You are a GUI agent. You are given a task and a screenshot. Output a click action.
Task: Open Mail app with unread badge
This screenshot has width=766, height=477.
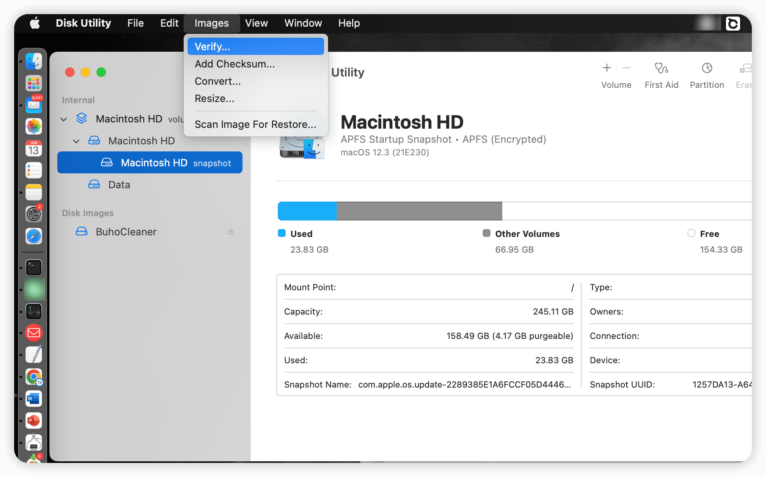pyautogui.click(x=34, y=105)
